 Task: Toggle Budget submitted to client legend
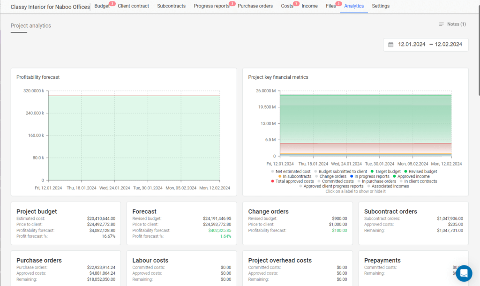(x=340, y=172)
